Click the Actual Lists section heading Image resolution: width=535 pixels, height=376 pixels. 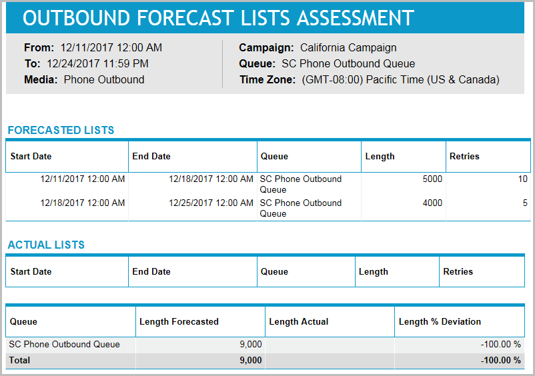pyautogui.click(x=46, y=245)
